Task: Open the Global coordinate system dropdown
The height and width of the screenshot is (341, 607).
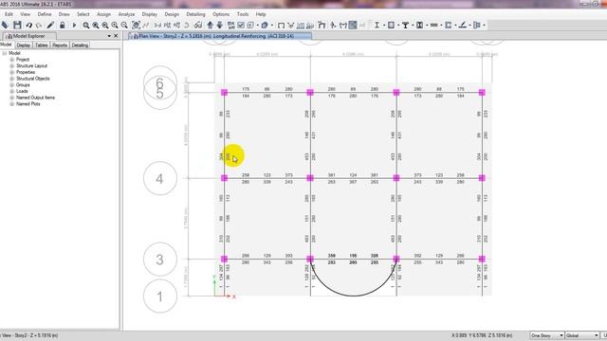Action: click(581, 335)
